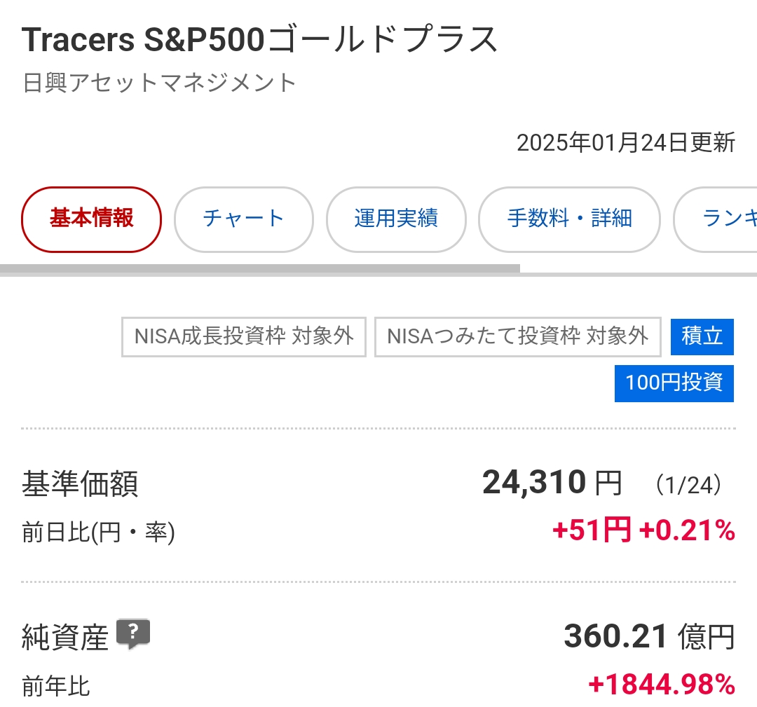
Task: Click the 2025年01月24日更新 date text
Action: [626, 143]
